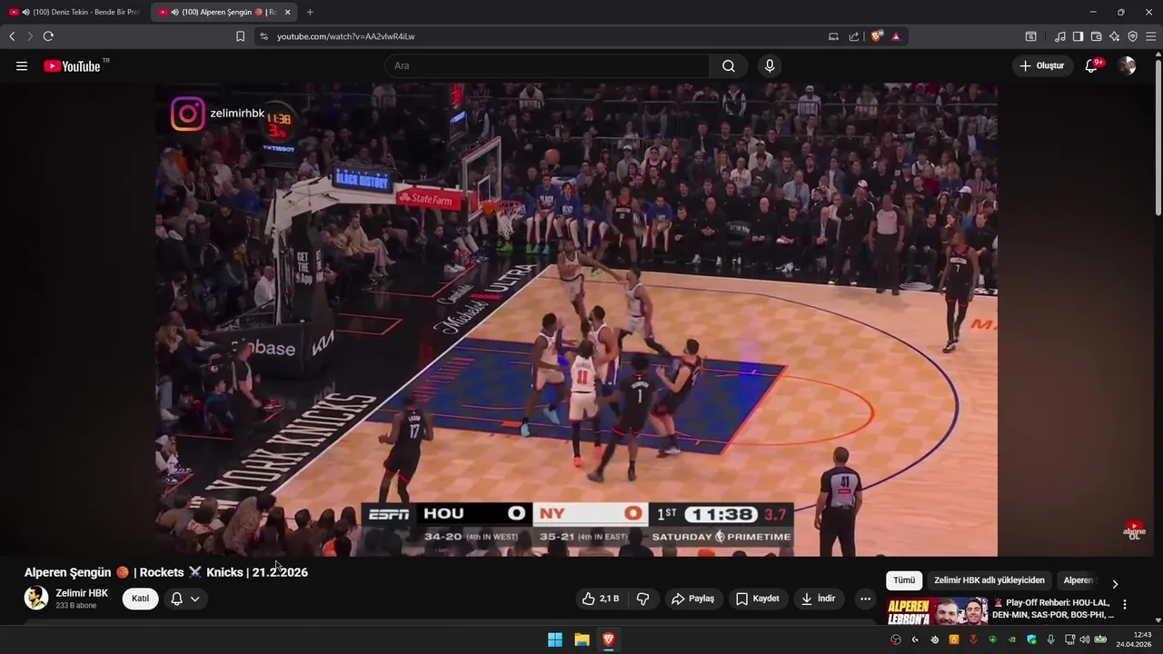Click the Katıl join button

click(140, 599)
